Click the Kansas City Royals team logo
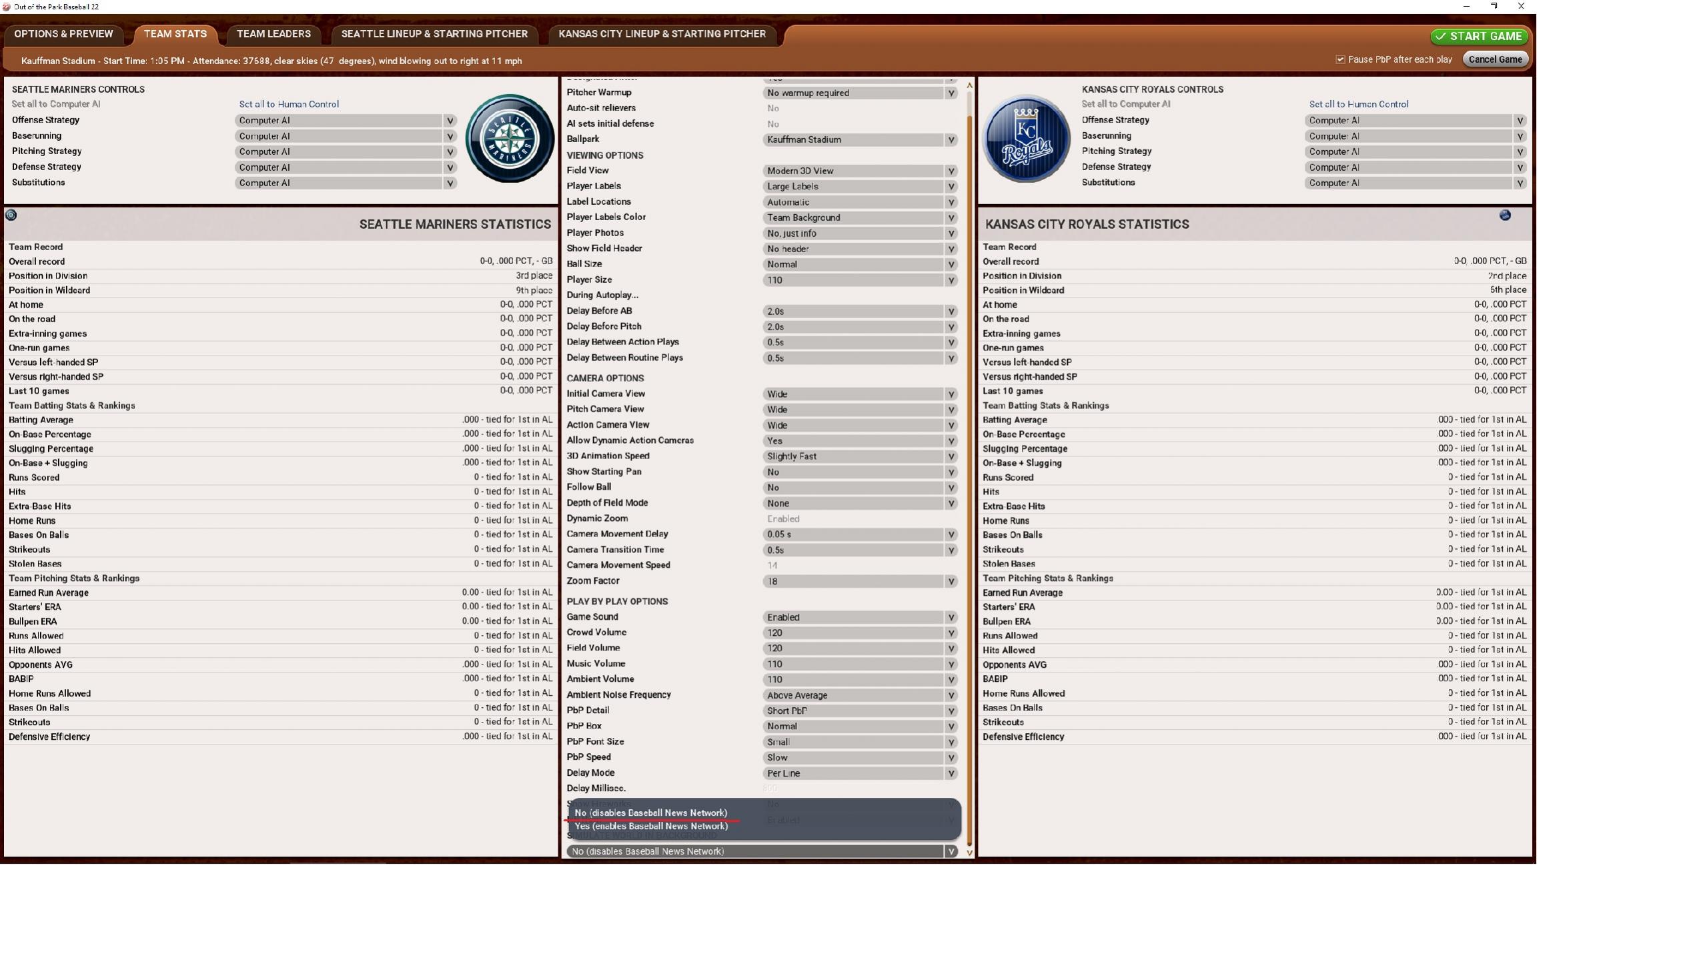The height and width of the screenshot is (960, 1707). point(1027,138)
